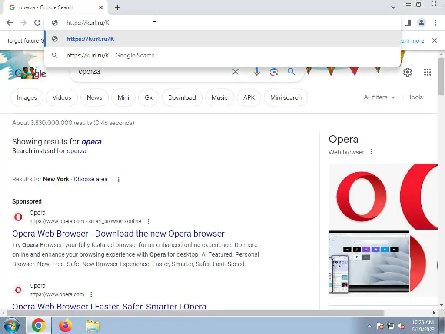The width and height of the screenshot is (445, 334).
Task: Submit search using the magnifier icon
Action: pyautogui.click(x=291, y=72)
